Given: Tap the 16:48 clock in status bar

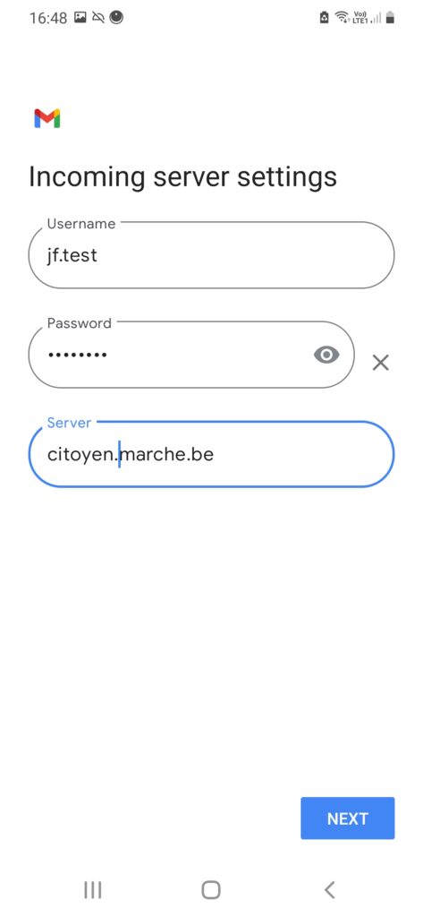Looking at the screenshot, I should pyautogui.click(x=48, y=18).
